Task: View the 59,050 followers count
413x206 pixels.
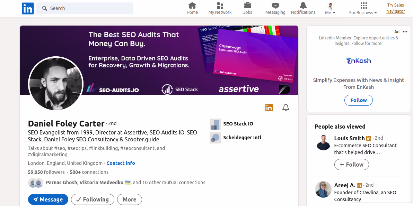Action: click(x=46, y=172)
